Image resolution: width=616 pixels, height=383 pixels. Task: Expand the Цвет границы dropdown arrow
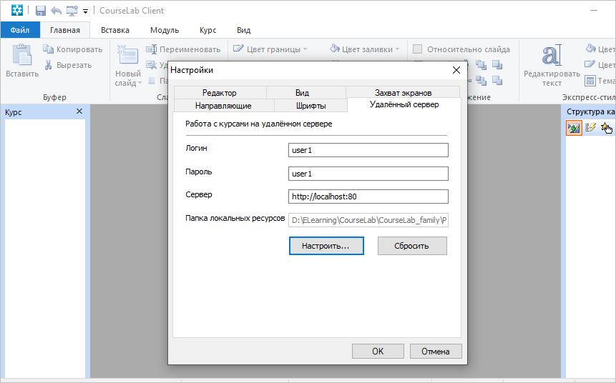305,49
